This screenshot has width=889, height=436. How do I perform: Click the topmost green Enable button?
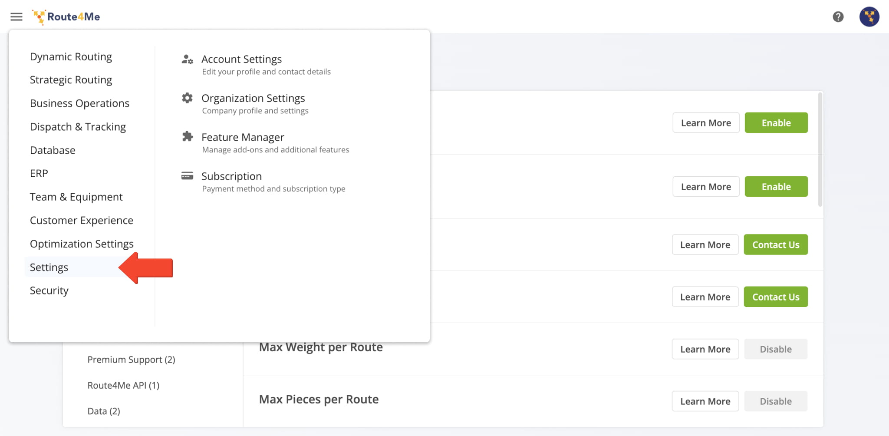coord(776,123)
